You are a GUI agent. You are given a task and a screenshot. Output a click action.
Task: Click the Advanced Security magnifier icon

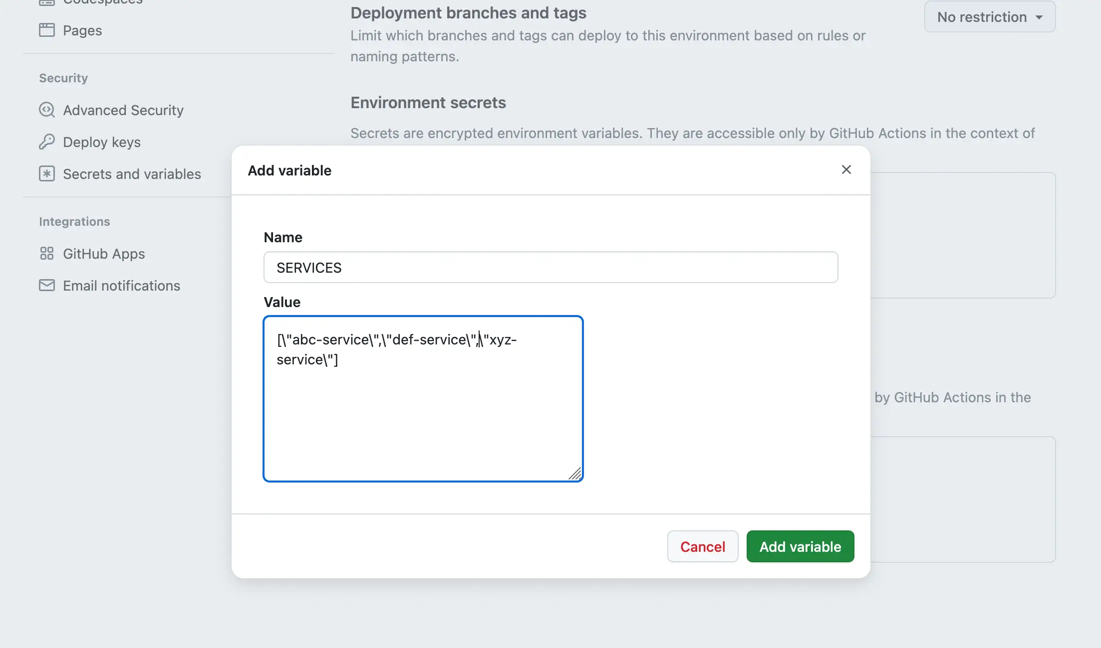tap(47, 110)
